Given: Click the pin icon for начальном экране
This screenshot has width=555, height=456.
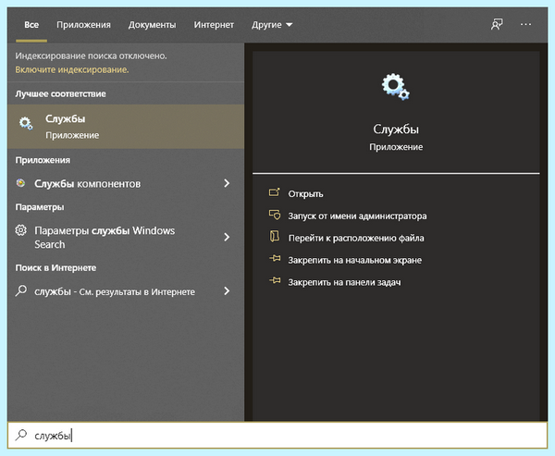Looking at the screenshot, I should coord(275,259).
